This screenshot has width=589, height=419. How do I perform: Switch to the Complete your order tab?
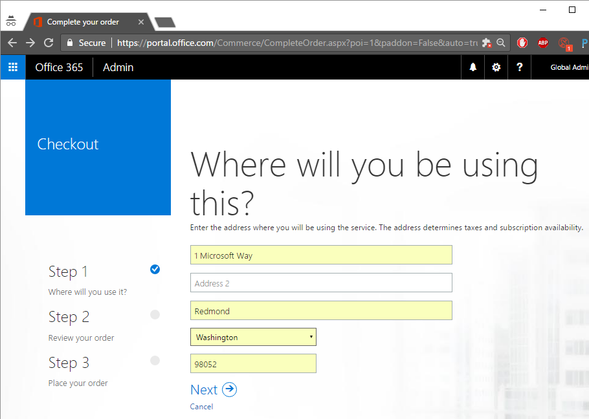pyautogui.click(x=83, y=22)
